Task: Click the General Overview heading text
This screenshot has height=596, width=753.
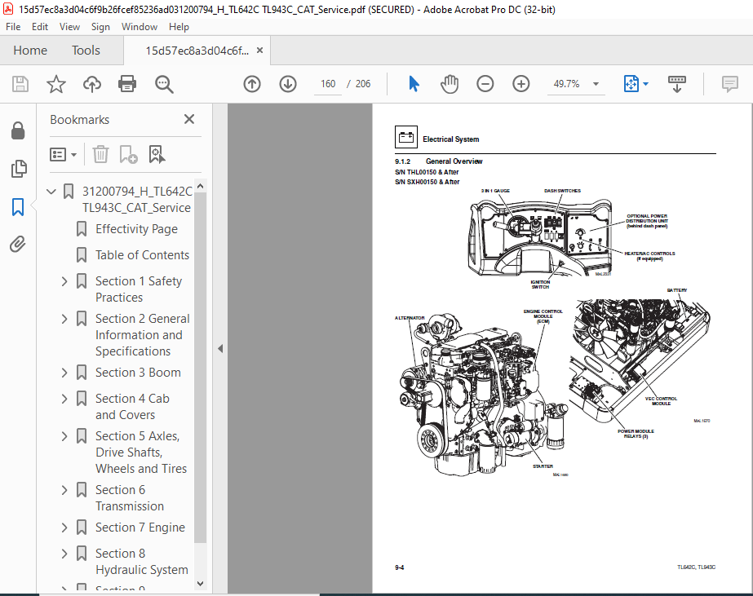Action: (x=454, y=161)
